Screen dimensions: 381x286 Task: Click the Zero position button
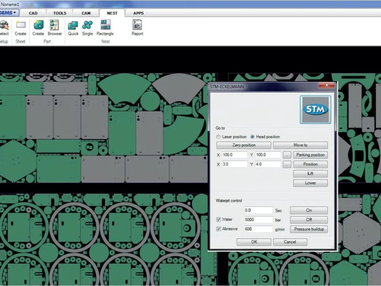(x=243, y=145)
